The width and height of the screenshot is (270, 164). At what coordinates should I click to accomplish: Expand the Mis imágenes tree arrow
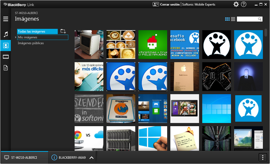15,37
